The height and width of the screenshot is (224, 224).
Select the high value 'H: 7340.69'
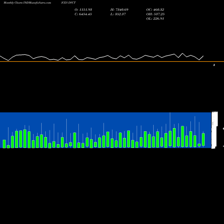(x=119, y=10)
